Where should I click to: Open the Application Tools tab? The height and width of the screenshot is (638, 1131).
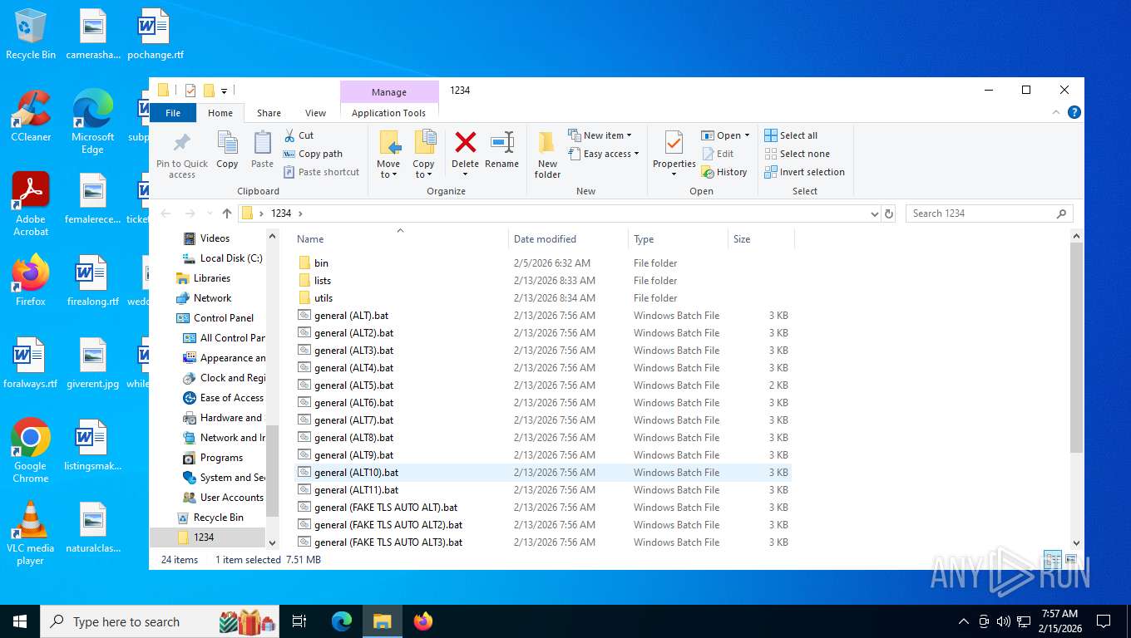[x=388, y=113]
